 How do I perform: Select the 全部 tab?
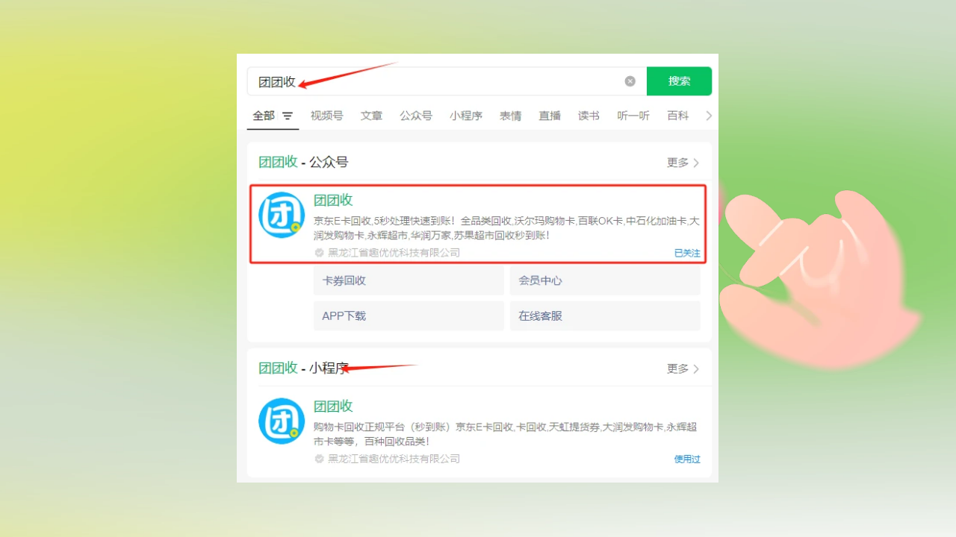click(264, 116)
